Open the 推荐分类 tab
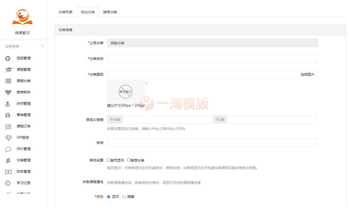 click(x=110, y=12)
